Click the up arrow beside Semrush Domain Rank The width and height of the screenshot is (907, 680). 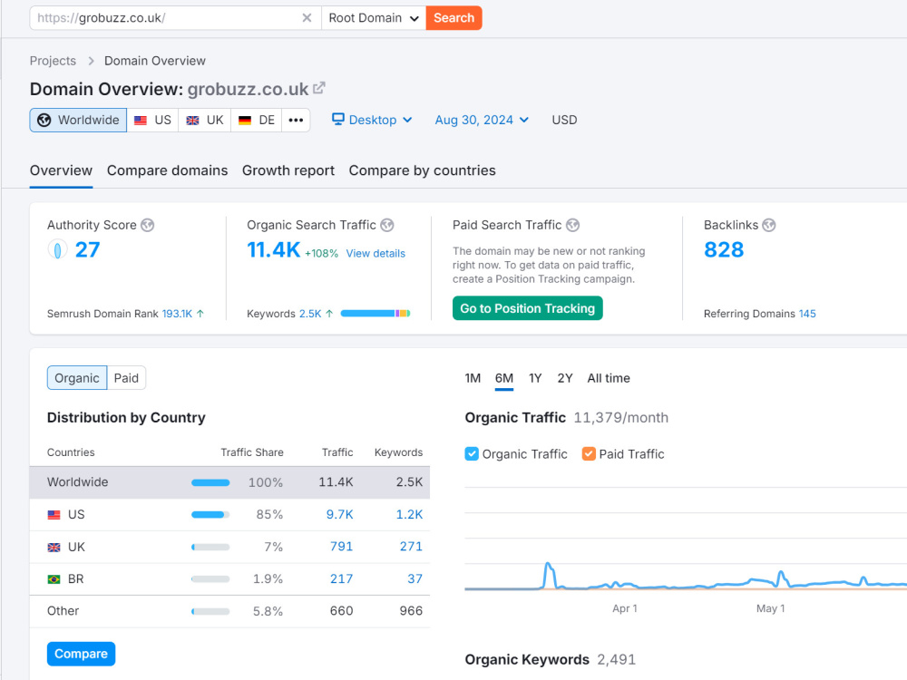point(200,314)
